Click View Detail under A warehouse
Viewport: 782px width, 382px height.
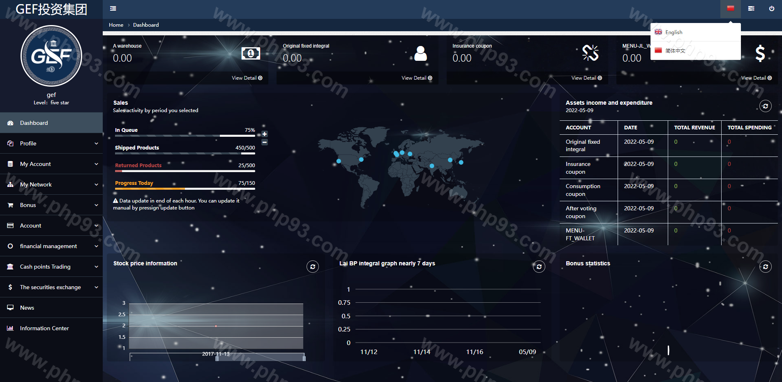click(x=247, y=78)
